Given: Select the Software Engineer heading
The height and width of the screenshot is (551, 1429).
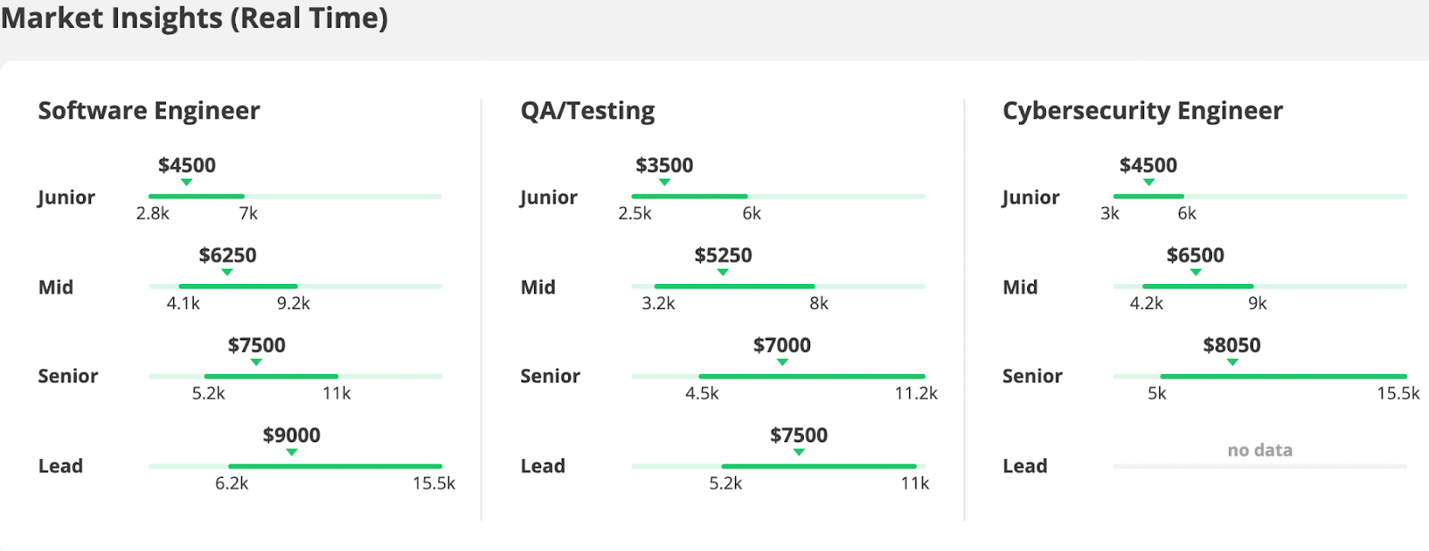Looking at the screenshot, I should point(148,111).
